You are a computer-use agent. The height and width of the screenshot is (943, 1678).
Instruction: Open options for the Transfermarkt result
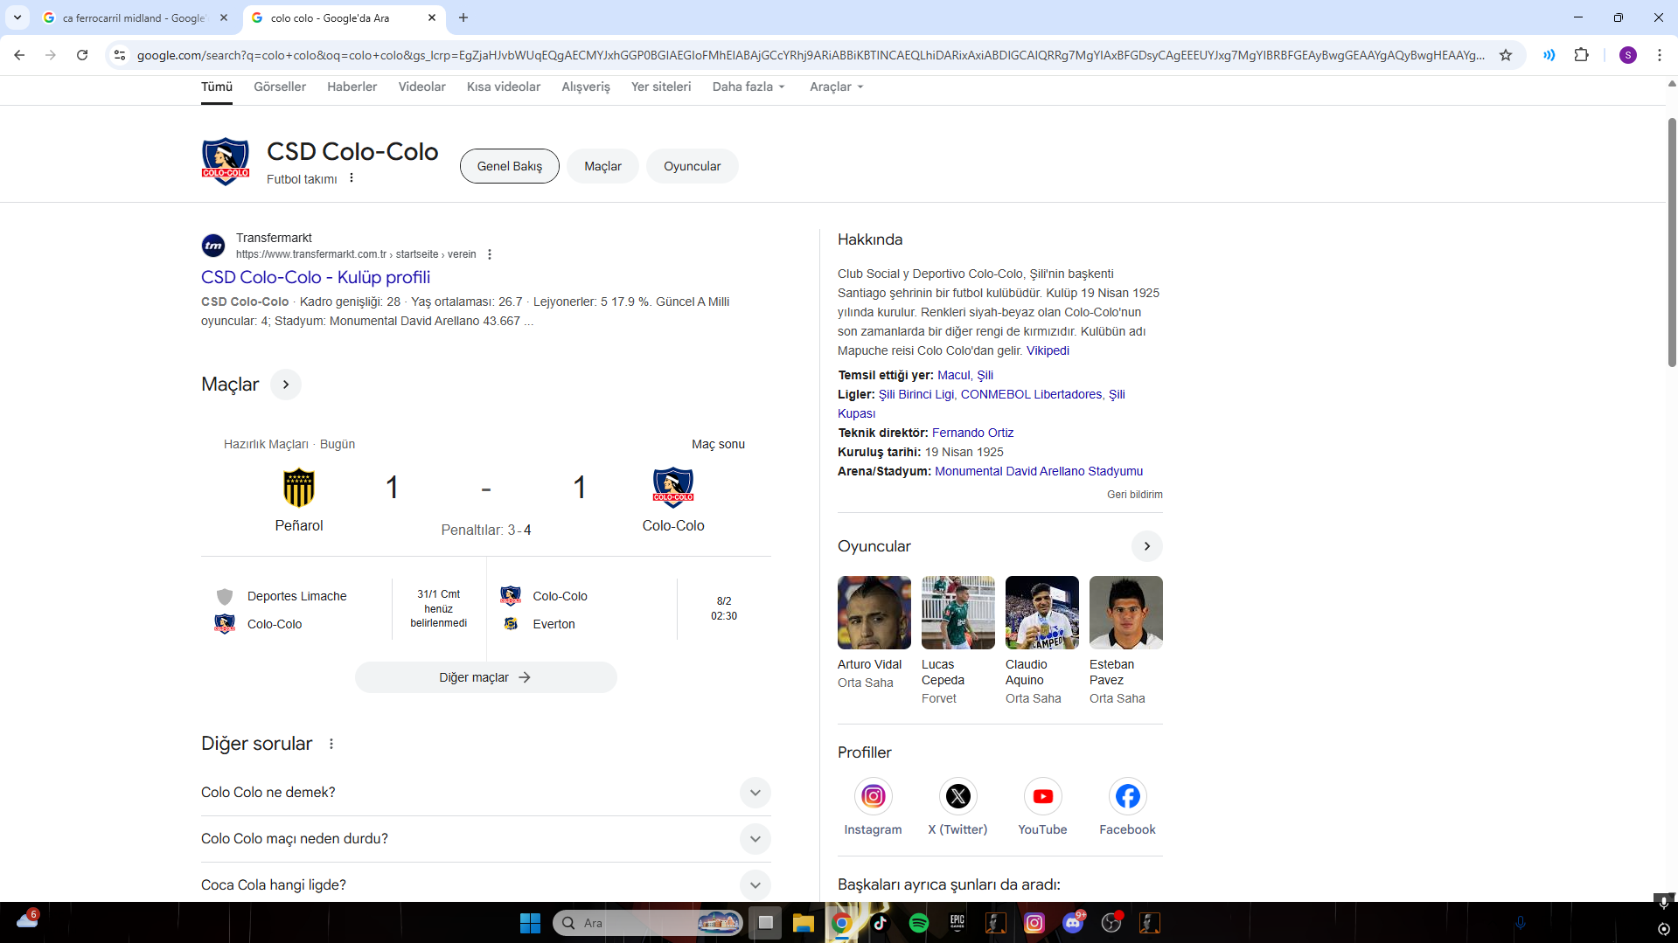[x=490, y=254]
